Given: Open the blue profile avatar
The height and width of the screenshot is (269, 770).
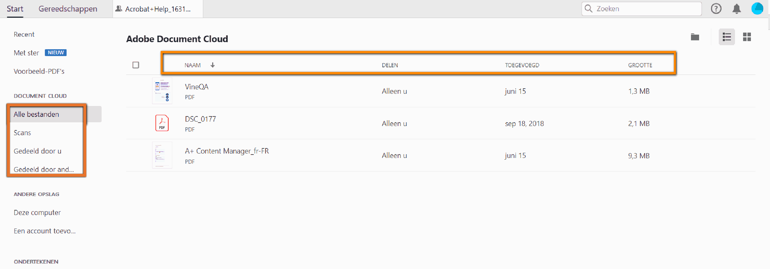Looking at the screenshot, I should (757, 9).
